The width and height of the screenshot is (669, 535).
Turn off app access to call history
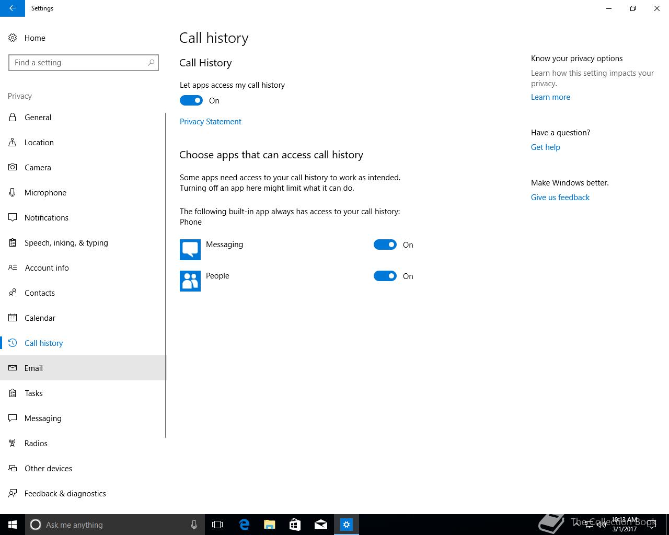click(191, 100)
